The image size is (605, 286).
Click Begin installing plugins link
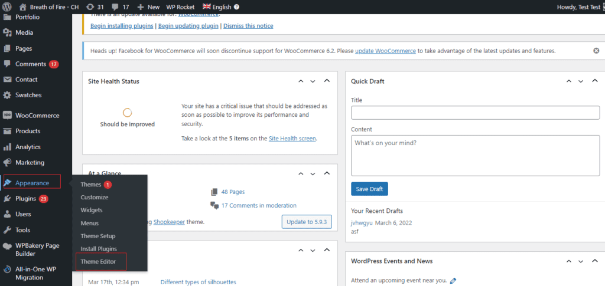pyautogui.click(x=122, y=26)
